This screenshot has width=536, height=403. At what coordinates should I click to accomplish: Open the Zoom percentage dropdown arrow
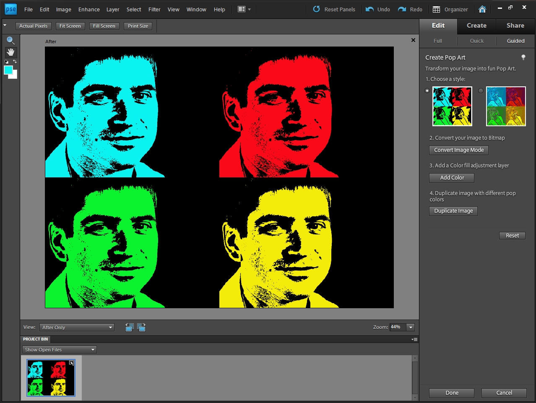click(x=411, y=328)
